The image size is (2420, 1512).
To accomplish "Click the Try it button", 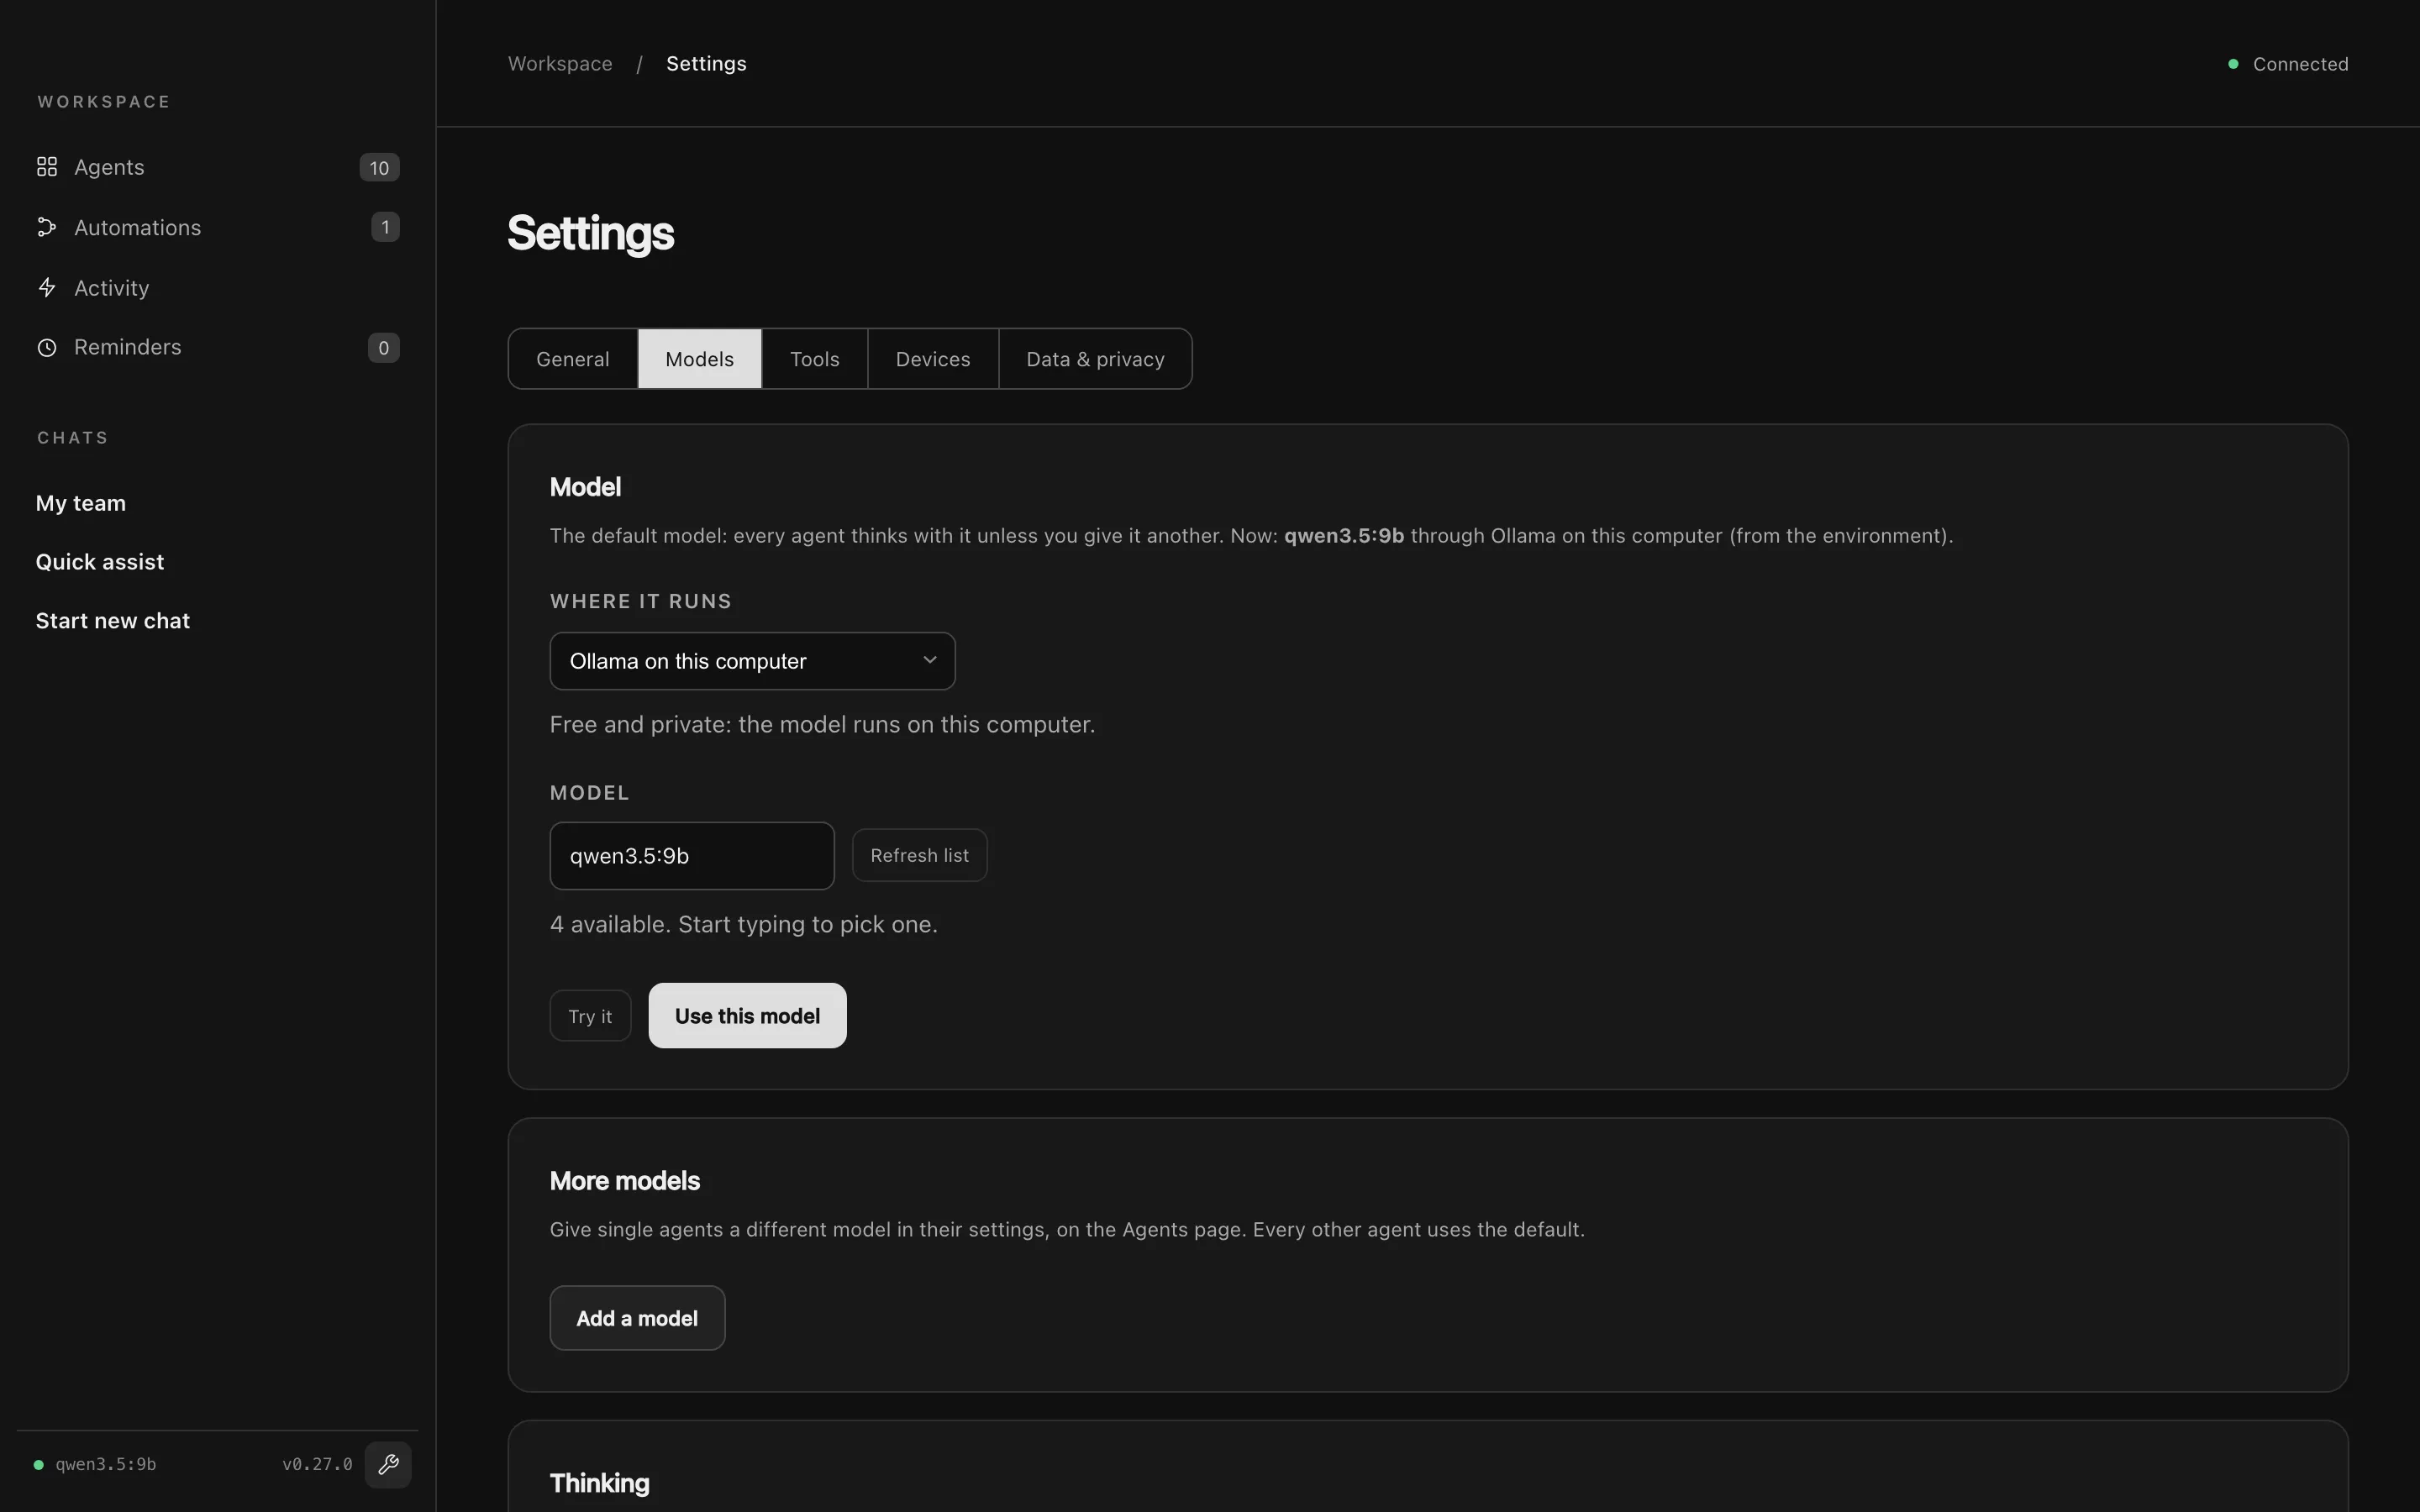I will click(590, 1016).
